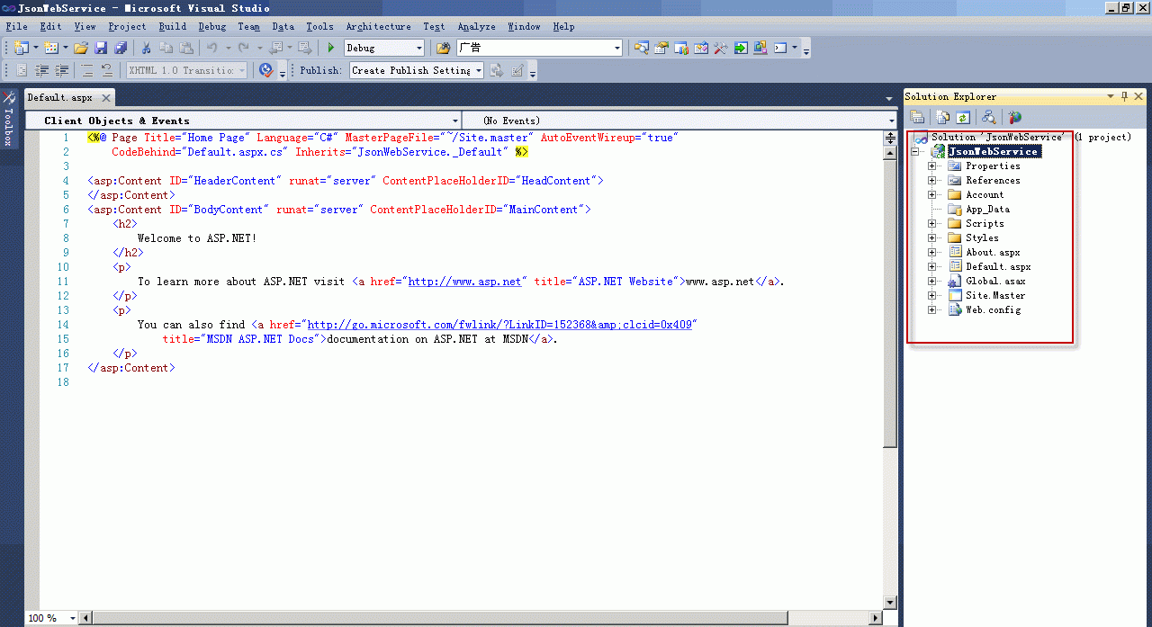Viewport: 1152px width, 627px height.
Task: Expand the About.aspx node
Action: pyautogui.click(x=933, y=252)
